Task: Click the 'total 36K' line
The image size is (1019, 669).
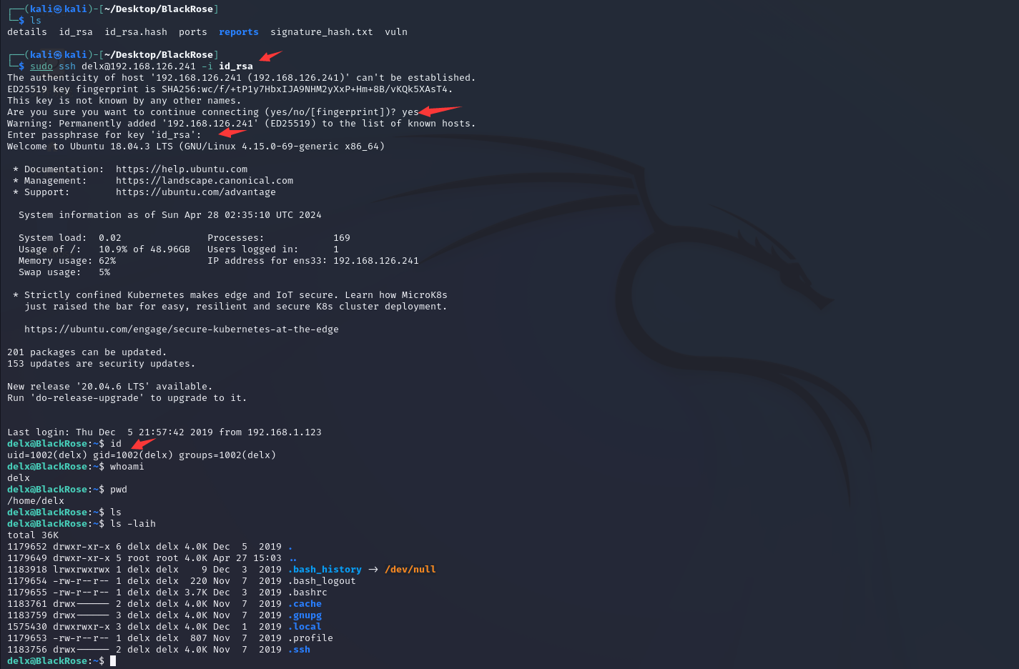Action: pyautogui.click(x=33, y=535)
